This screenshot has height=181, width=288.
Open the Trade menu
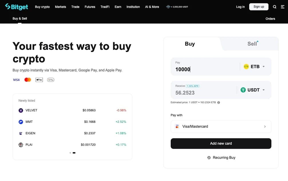(x=75, y=7)
